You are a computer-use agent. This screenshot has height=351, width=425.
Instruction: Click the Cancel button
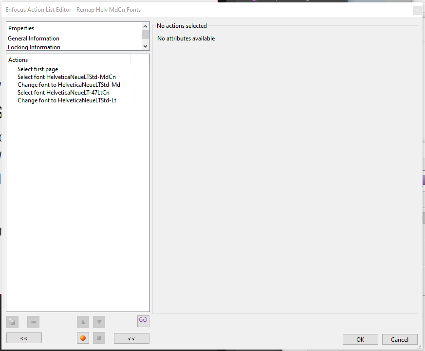click(400, 340)
